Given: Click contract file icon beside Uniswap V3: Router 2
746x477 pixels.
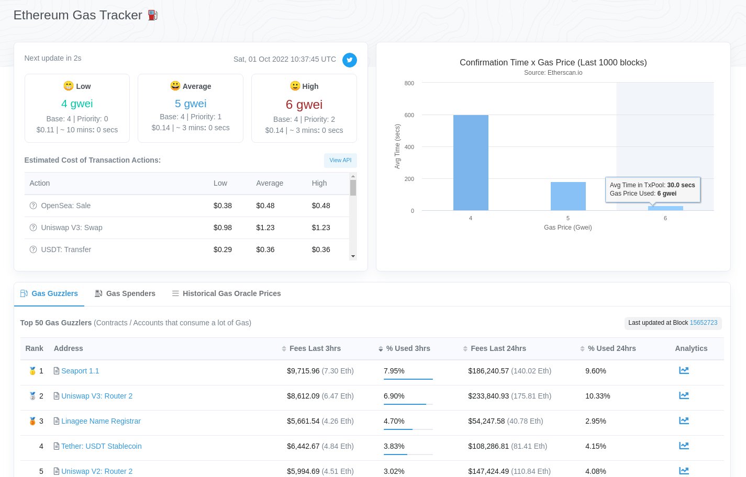Looking at the screenshot, I should click(57, 396).
